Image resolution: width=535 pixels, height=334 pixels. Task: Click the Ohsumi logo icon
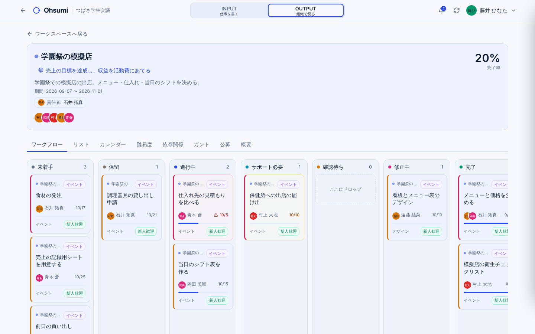pos(36,10)
